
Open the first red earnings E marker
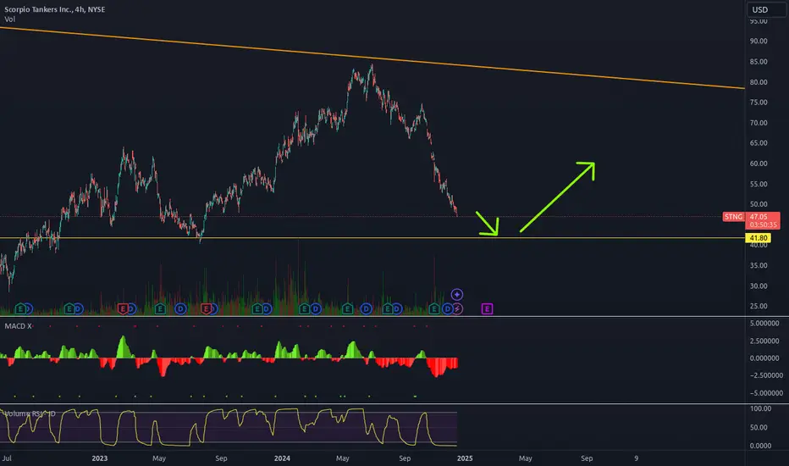(x=123, y=308)
